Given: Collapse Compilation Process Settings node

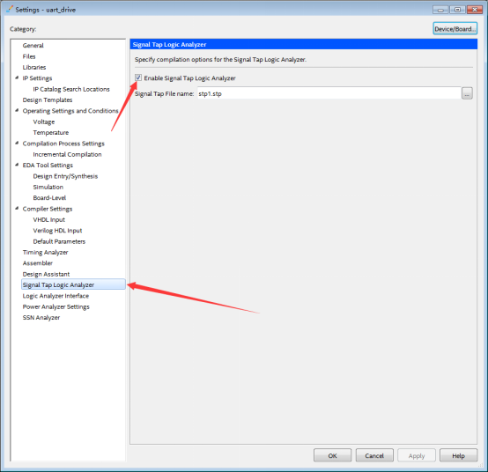Looking at the screenshot, I should coord(17,144).
